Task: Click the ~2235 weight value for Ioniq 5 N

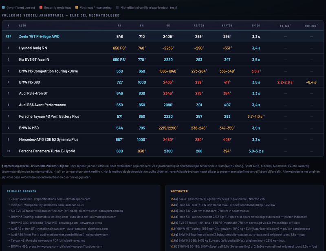Action: 168,48
